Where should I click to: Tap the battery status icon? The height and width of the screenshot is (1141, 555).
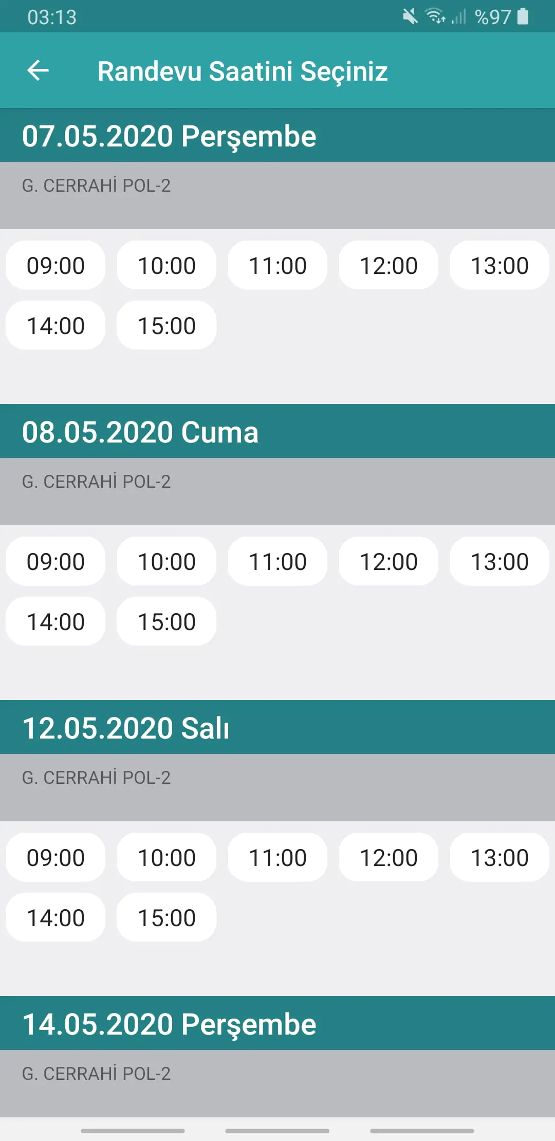pos(523,17)
